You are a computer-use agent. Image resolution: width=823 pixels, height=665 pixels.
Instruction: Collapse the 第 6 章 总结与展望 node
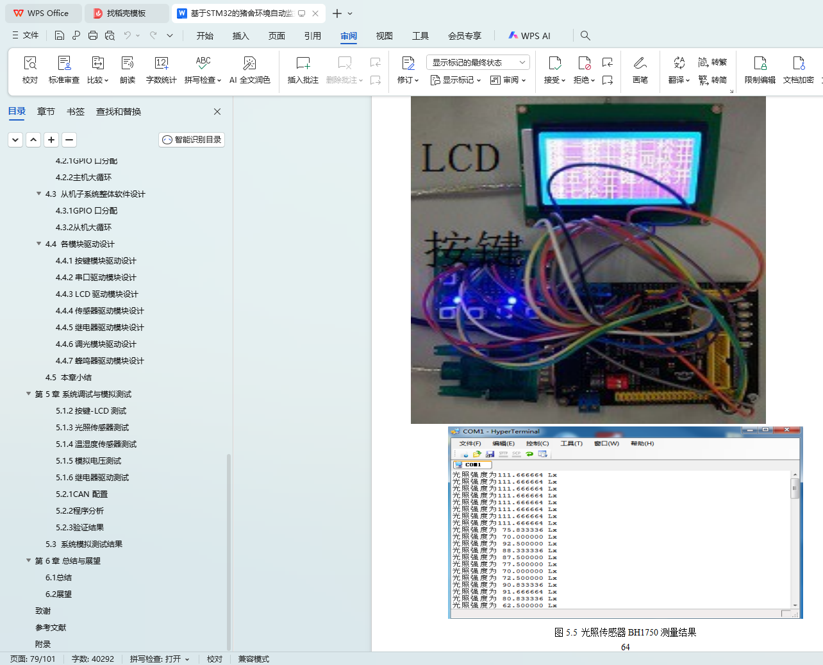tap(29, 560)
